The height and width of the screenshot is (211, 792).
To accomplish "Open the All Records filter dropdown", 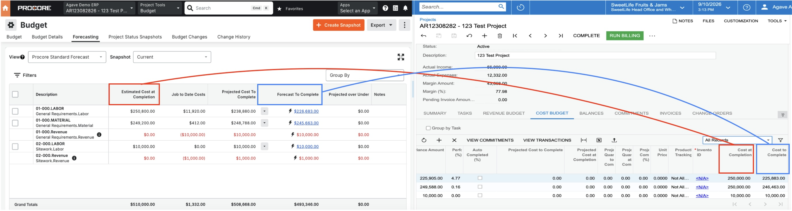I will coord(737,140).
